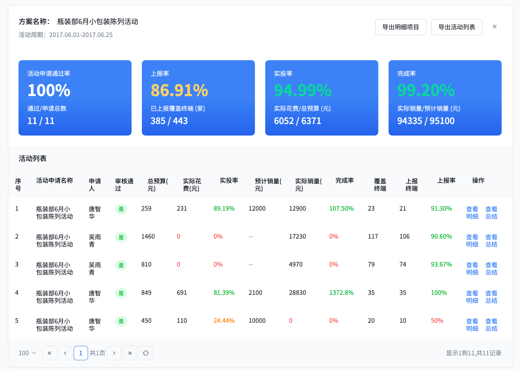Open the 100 page size dropdown

click(27, 353)
